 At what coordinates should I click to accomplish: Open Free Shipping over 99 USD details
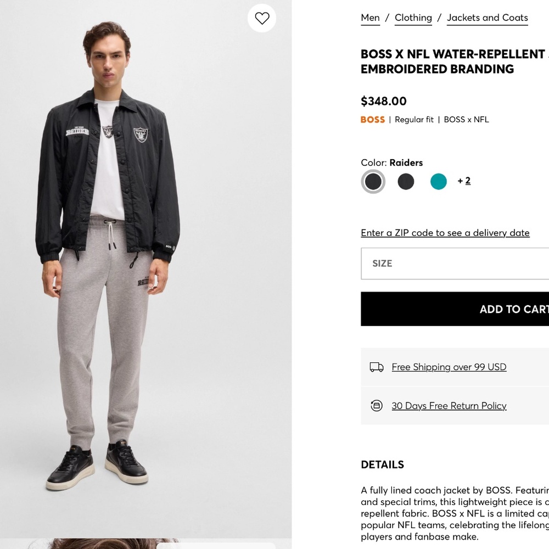[449, 367]
